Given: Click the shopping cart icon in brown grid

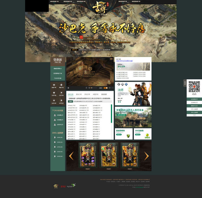Looking at the screenshot, I should (x=61, y=93).
